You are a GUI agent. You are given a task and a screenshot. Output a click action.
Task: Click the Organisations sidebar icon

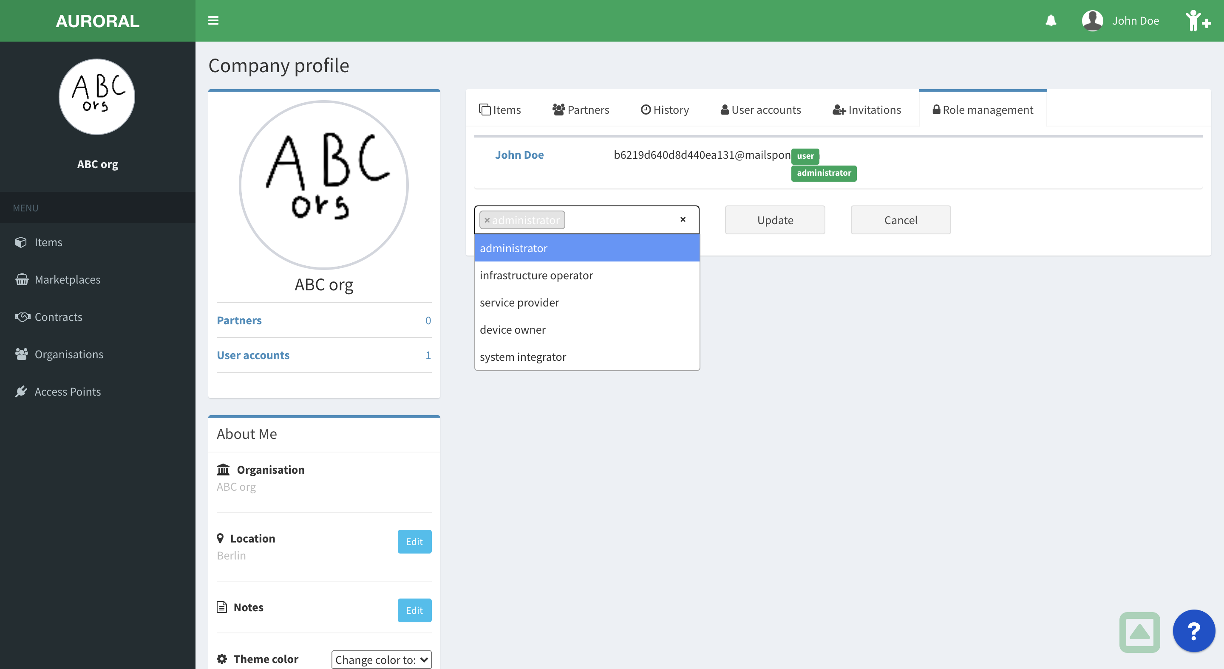(22, 354)
